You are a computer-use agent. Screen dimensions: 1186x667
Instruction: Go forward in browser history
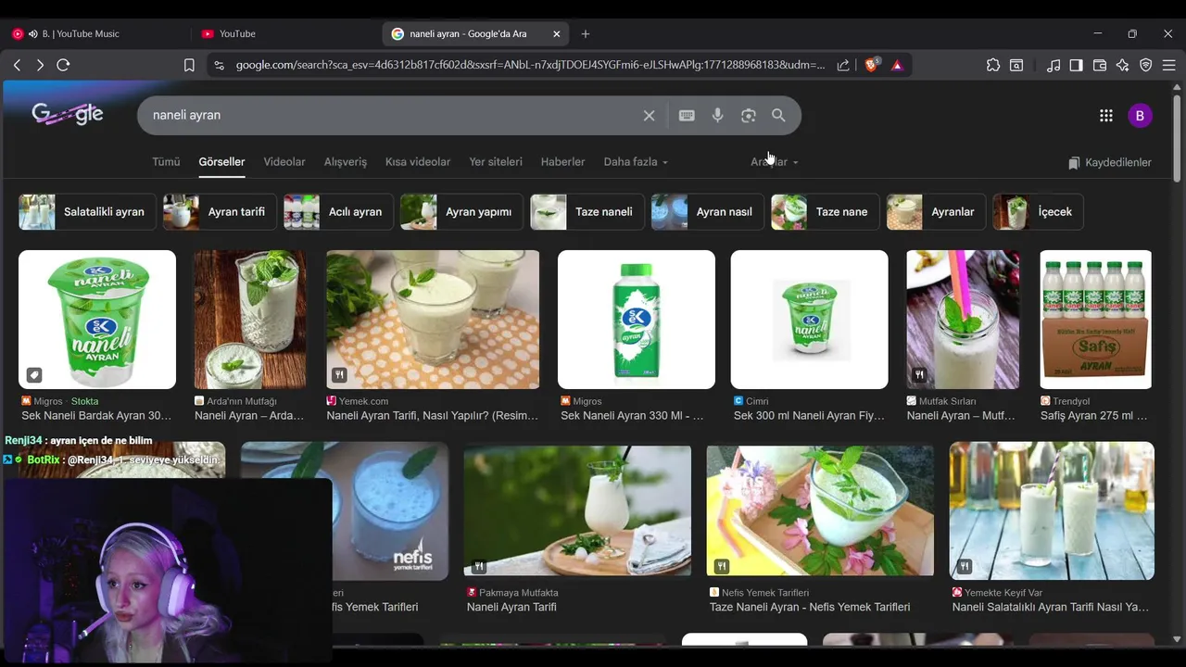pyautogui.click(x=40, y=65)
